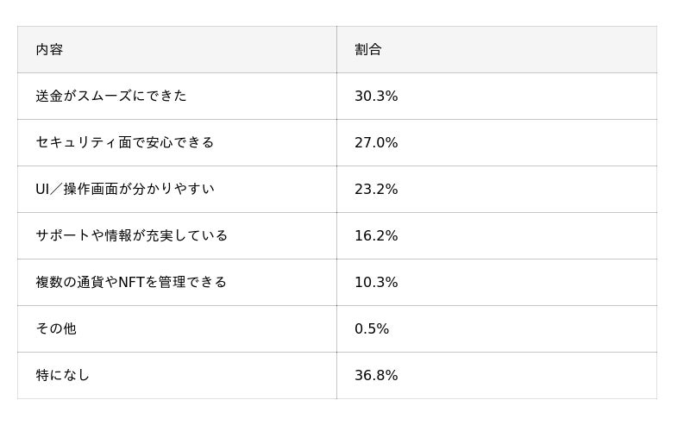Click the 割合 column header
The width and height of the screenshot is (690, 425).
(x=368, y=50)
